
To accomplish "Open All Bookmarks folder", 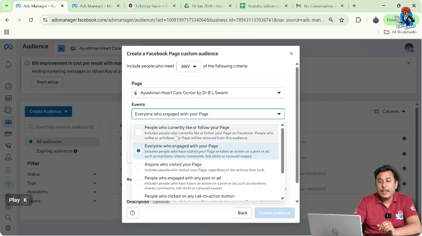I will (400, 32).
